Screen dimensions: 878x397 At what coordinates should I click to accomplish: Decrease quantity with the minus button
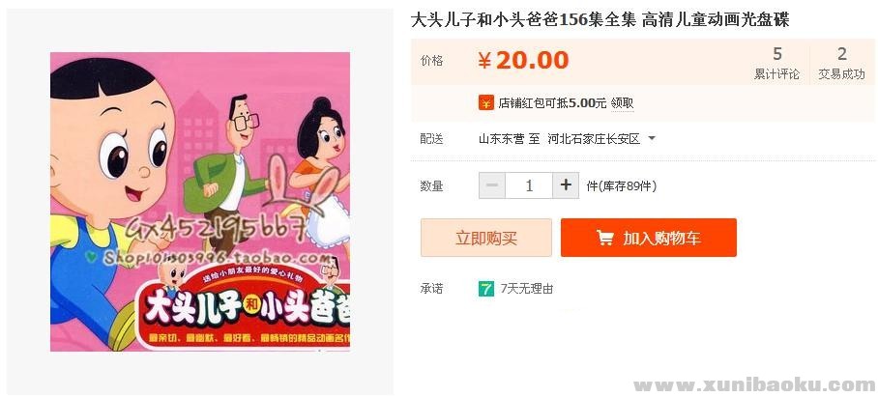coord(492,185)
